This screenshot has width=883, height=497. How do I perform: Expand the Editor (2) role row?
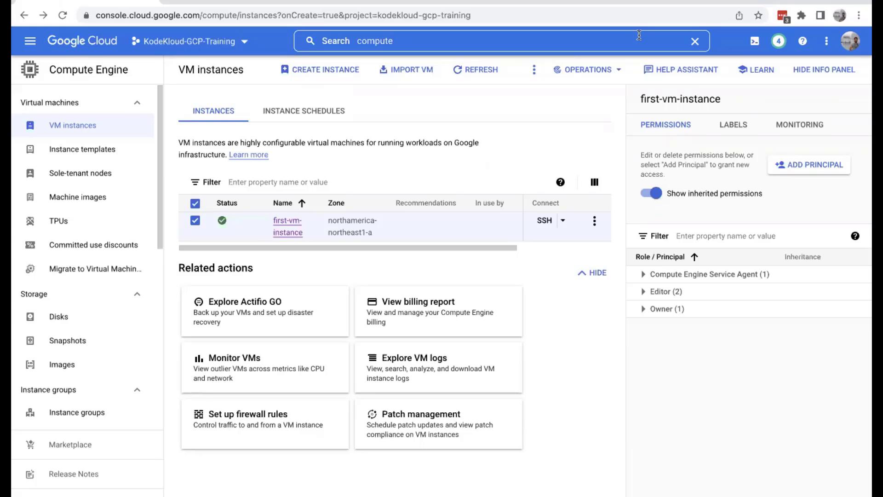(x=643, y=292)
